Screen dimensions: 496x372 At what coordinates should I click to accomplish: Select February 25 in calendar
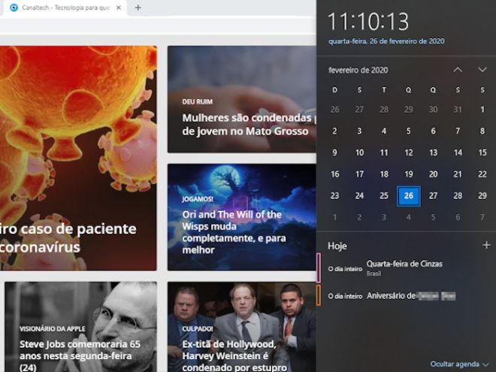[384, 196]
